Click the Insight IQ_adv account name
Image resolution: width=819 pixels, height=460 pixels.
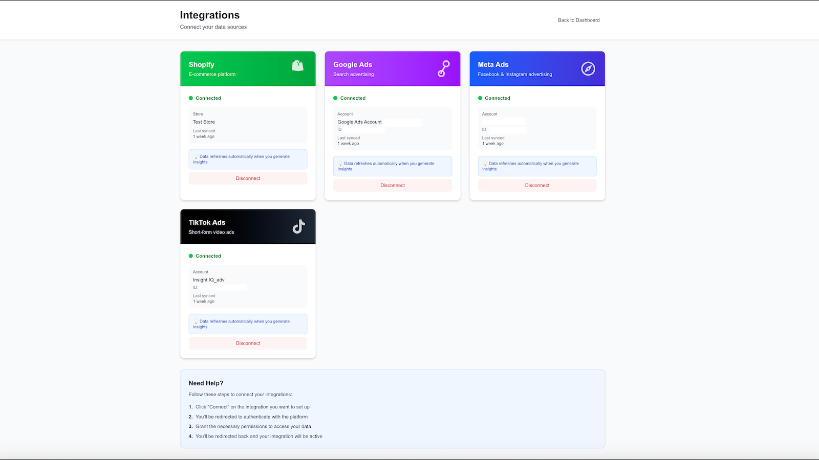click(x=208, y=280)
